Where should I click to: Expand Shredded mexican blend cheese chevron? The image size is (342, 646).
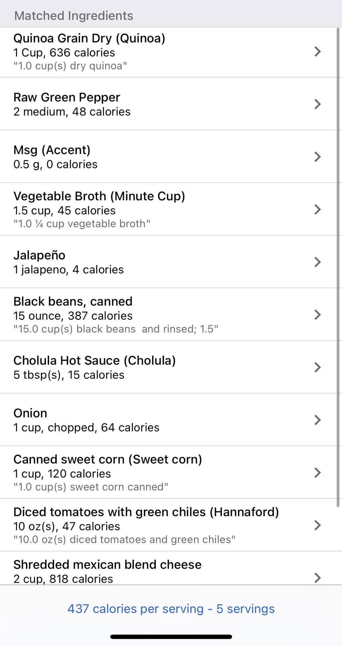pos(317,578)
